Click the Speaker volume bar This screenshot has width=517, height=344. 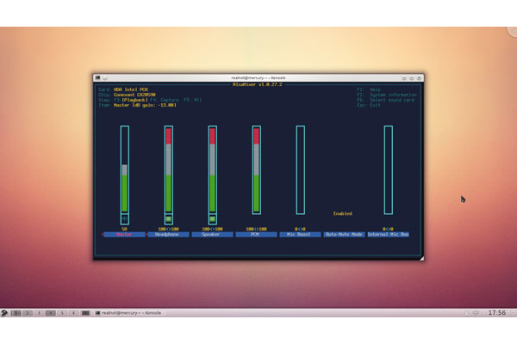pyautogui.click(x=212, y=170)
